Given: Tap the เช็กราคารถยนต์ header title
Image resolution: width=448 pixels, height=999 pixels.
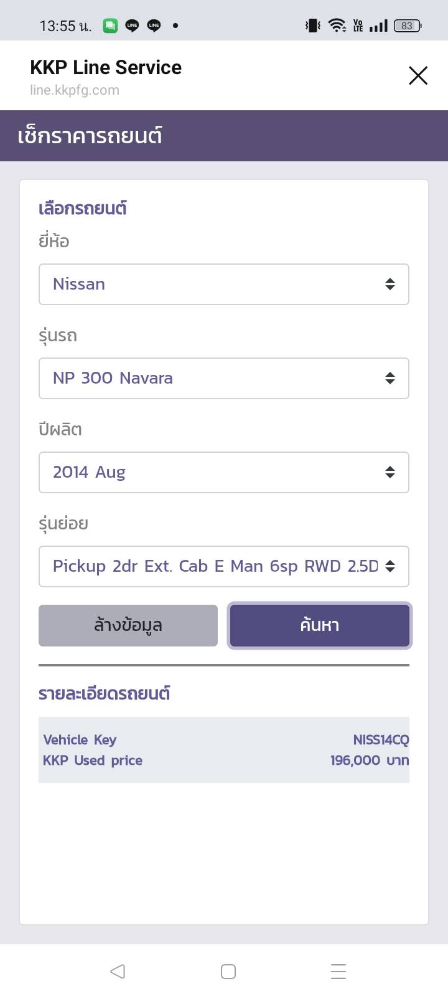Looking at the screenshot, I should tap(90, 136).
